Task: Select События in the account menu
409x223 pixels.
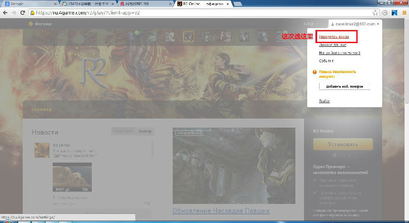Action: coord(326,61)
